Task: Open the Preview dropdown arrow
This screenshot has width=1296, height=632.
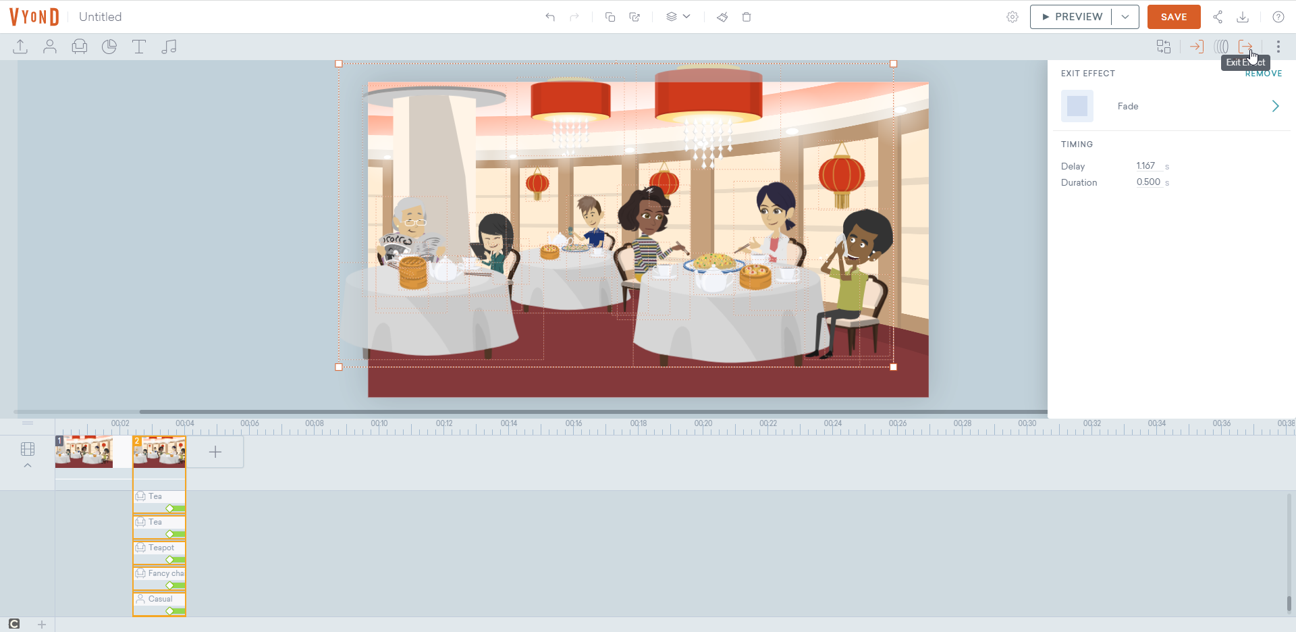Action: coord(1125,17)
